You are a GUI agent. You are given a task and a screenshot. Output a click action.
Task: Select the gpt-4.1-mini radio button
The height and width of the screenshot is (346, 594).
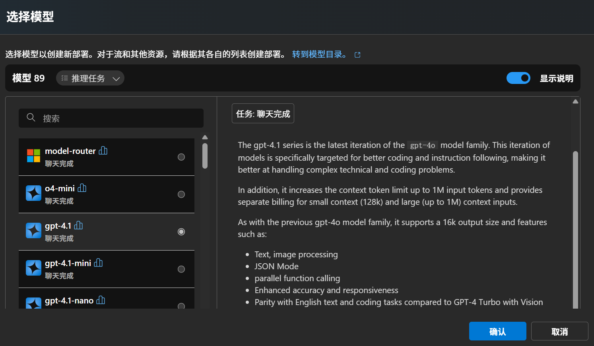[x=181, y=269]
